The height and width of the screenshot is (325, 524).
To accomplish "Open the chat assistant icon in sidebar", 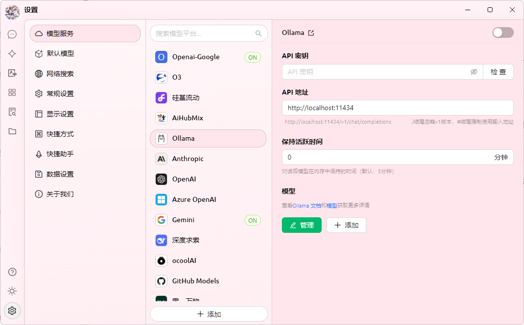I will coord(12,34).
